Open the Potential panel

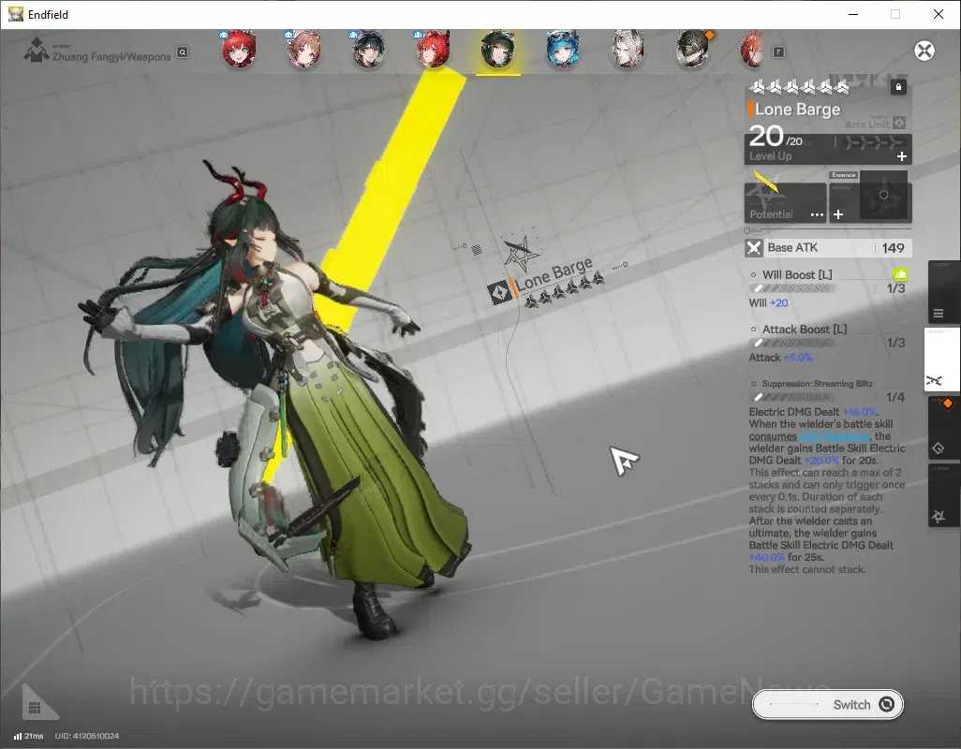(785, 202)
